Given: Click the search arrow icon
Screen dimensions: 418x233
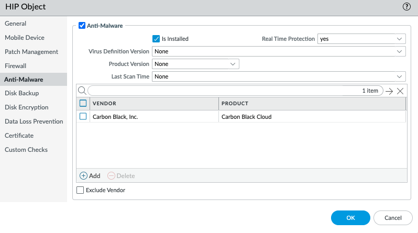Looking at the screenshot, I should pos(389,91).
